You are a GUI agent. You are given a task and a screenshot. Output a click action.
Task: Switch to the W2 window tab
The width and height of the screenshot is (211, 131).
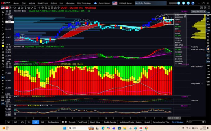coord(16,122)
